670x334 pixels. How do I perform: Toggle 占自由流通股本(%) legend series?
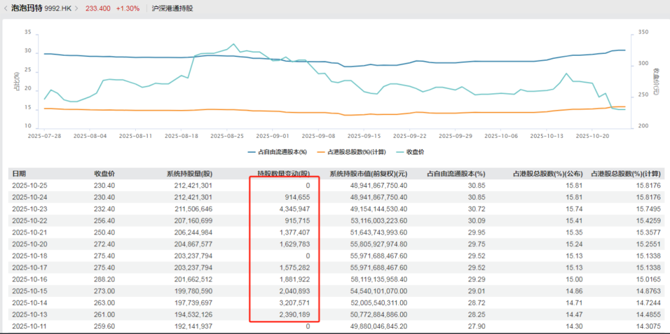(x=279, y=151)
